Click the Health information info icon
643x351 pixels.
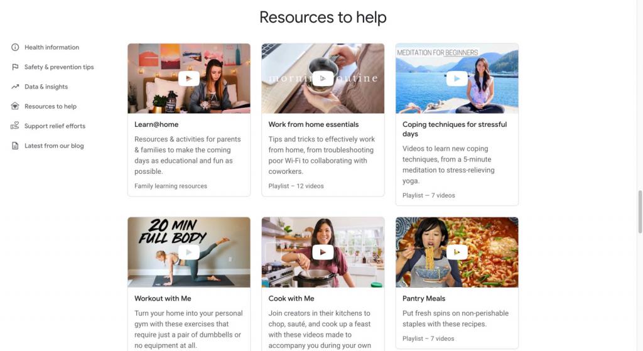(15, 47)
